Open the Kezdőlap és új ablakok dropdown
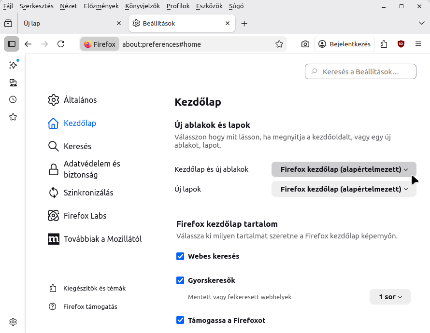The image size is (430, 333). [344, 169]
